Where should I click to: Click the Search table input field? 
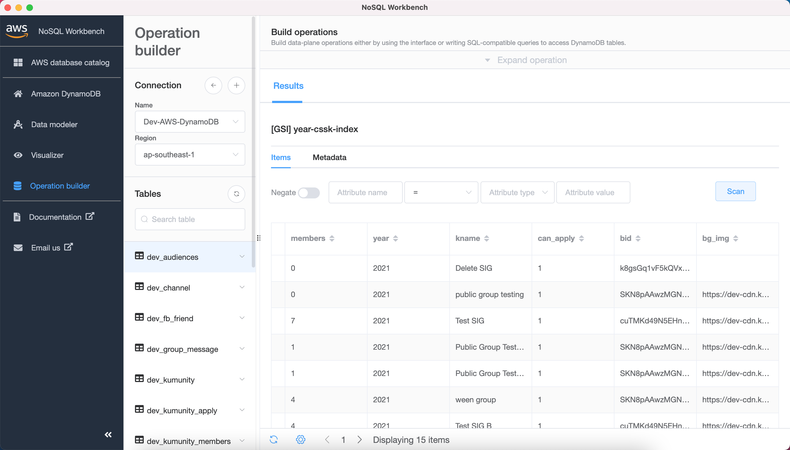(190, 219)
